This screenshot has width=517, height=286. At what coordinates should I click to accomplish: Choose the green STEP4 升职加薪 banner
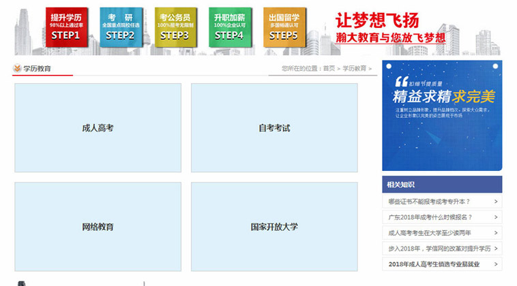[x=228, y=27]
